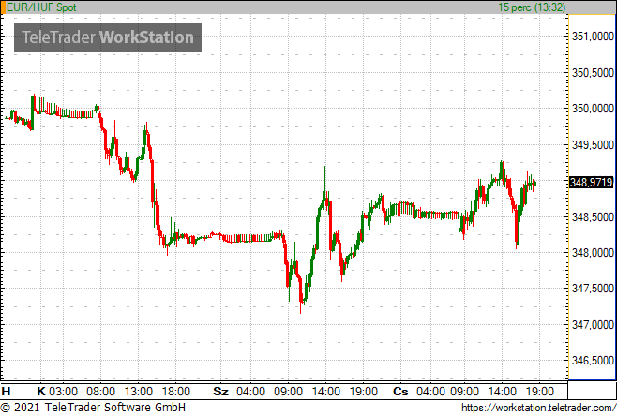Click the 349,5000 price axis label
The height and width of the screenshot is (416, 617).
coord(593,144)
